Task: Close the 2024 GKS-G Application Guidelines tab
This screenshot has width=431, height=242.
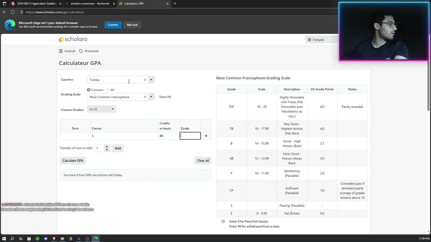Action: point(60,4)
